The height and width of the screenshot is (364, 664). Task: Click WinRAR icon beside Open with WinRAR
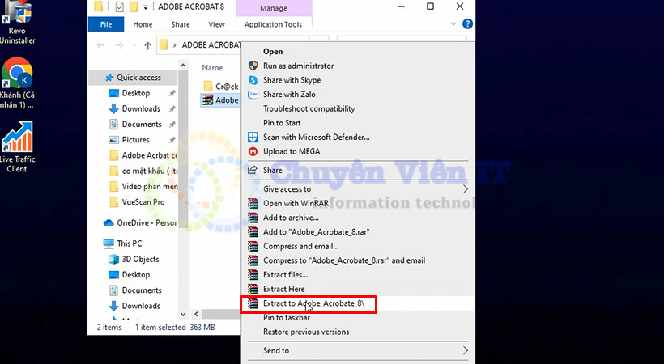(253, 203)
